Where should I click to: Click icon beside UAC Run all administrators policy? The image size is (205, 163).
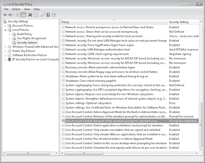[x=63, y=139]
